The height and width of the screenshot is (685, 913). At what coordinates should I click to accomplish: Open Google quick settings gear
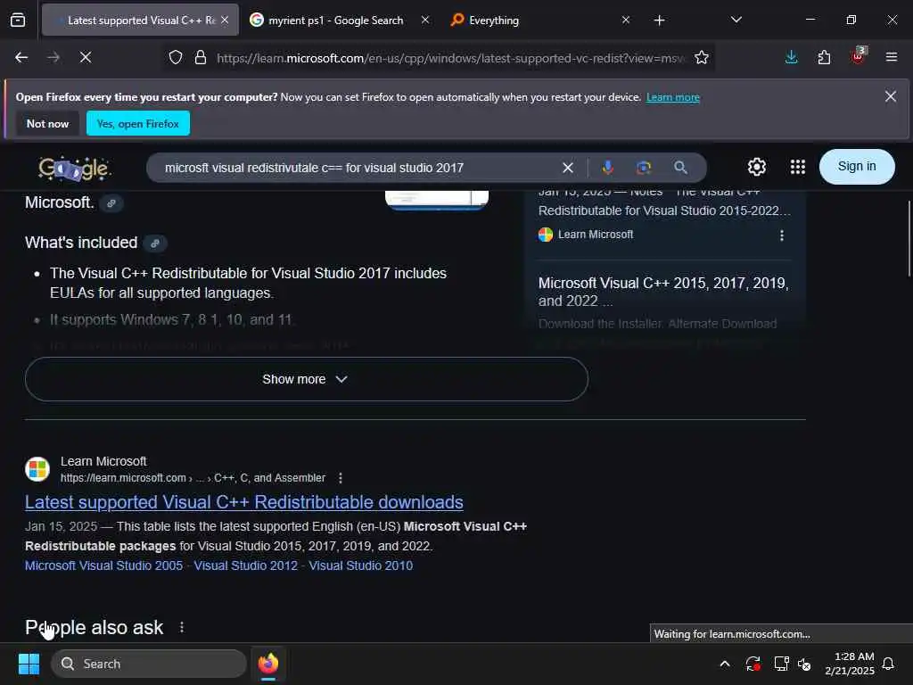pos(756,167)
